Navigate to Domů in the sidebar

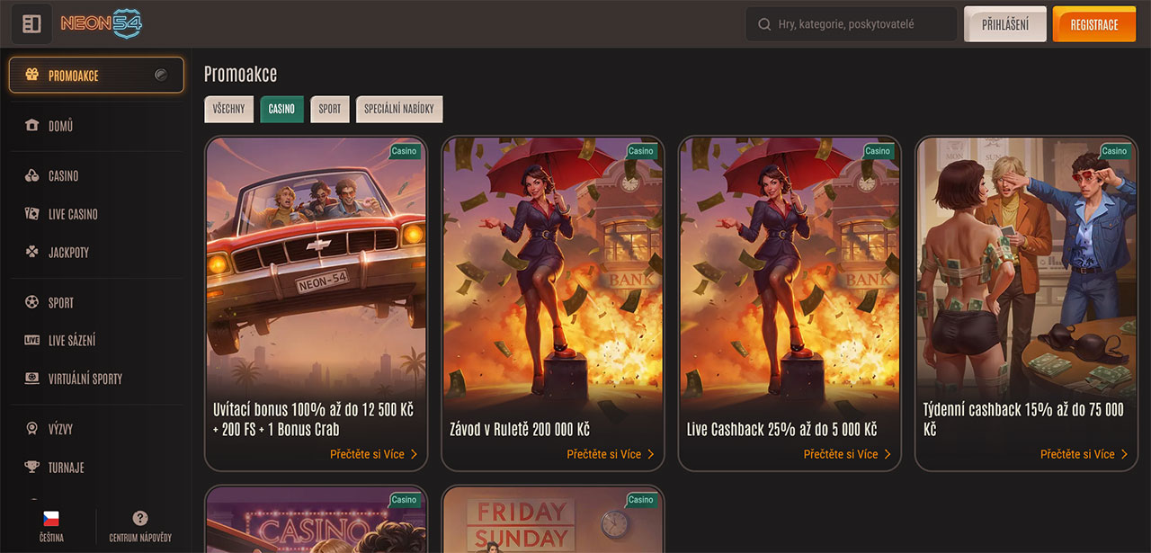click(x=96, y=126)
